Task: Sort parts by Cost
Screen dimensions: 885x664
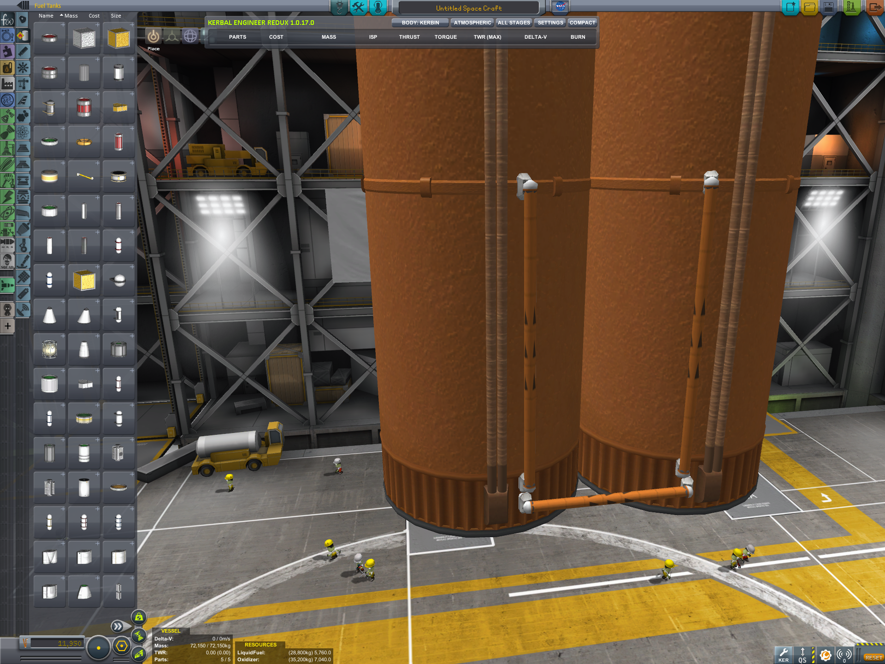Action: coord(94,16)
